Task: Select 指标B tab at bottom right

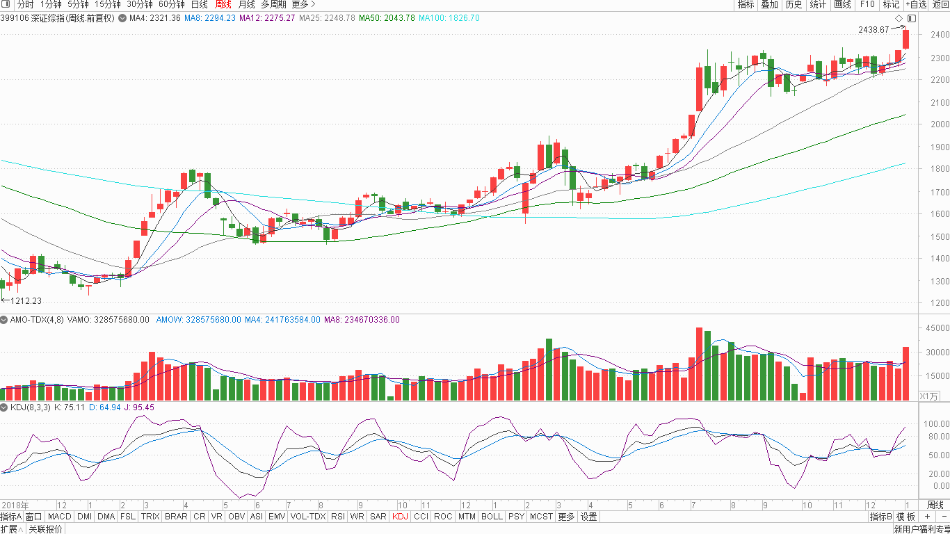Action: click(880, 517)
